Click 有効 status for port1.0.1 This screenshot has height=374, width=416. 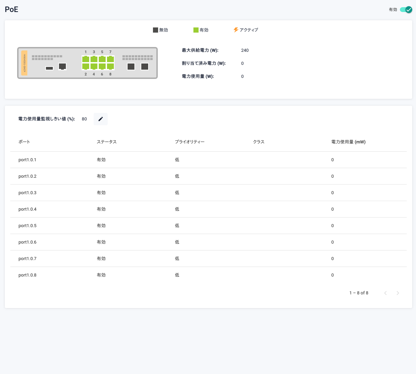pyautogui.click(x=101, y=160)
